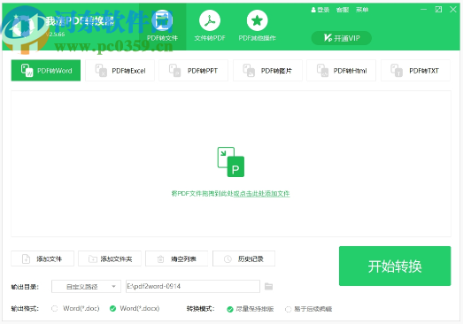
Task: Click the output path input field
Action: pos(193,287)
